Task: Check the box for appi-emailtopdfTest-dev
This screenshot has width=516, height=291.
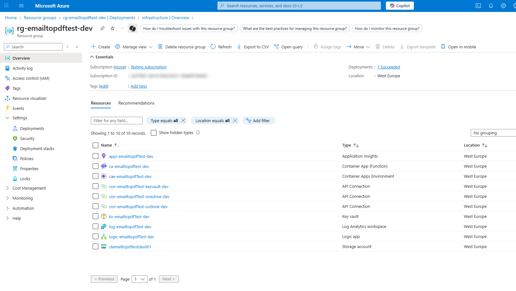Action: 96,156
